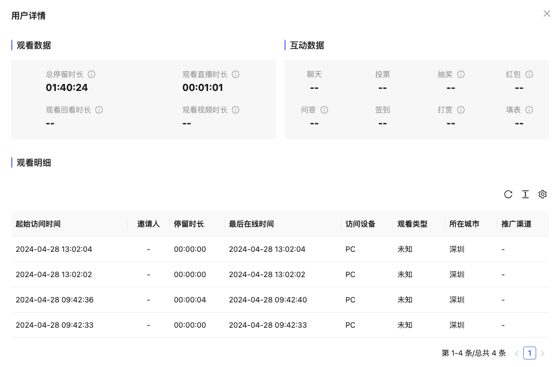Select page 1 in pagination
This screenshot has height=367, width=555.
pos(530,353)
